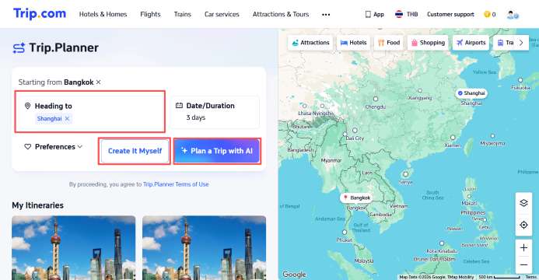
Task: Center map on my location
Action: [x=523, y=225]
